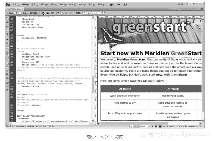The image size is (213, 141).
Task: Open the 657 x 657 window size dropdown
Action: click(x=168, y=126)
